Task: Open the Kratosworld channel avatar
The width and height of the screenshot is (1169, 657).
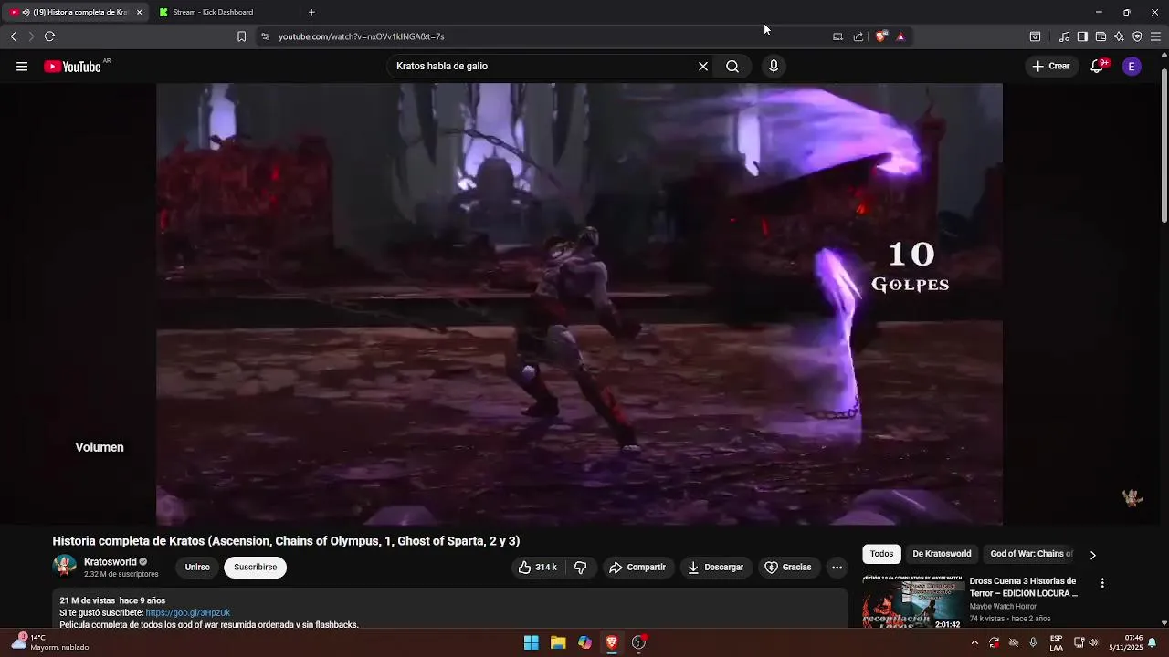Action: pyautogui.click(x=65, y=567)
